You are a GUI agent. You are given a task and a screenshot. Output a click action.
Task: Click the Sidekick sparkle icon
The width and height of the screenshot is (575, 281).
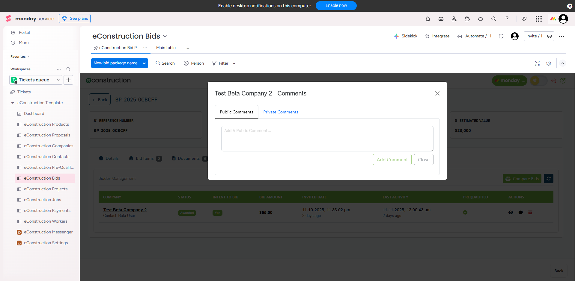click(396, 36)
